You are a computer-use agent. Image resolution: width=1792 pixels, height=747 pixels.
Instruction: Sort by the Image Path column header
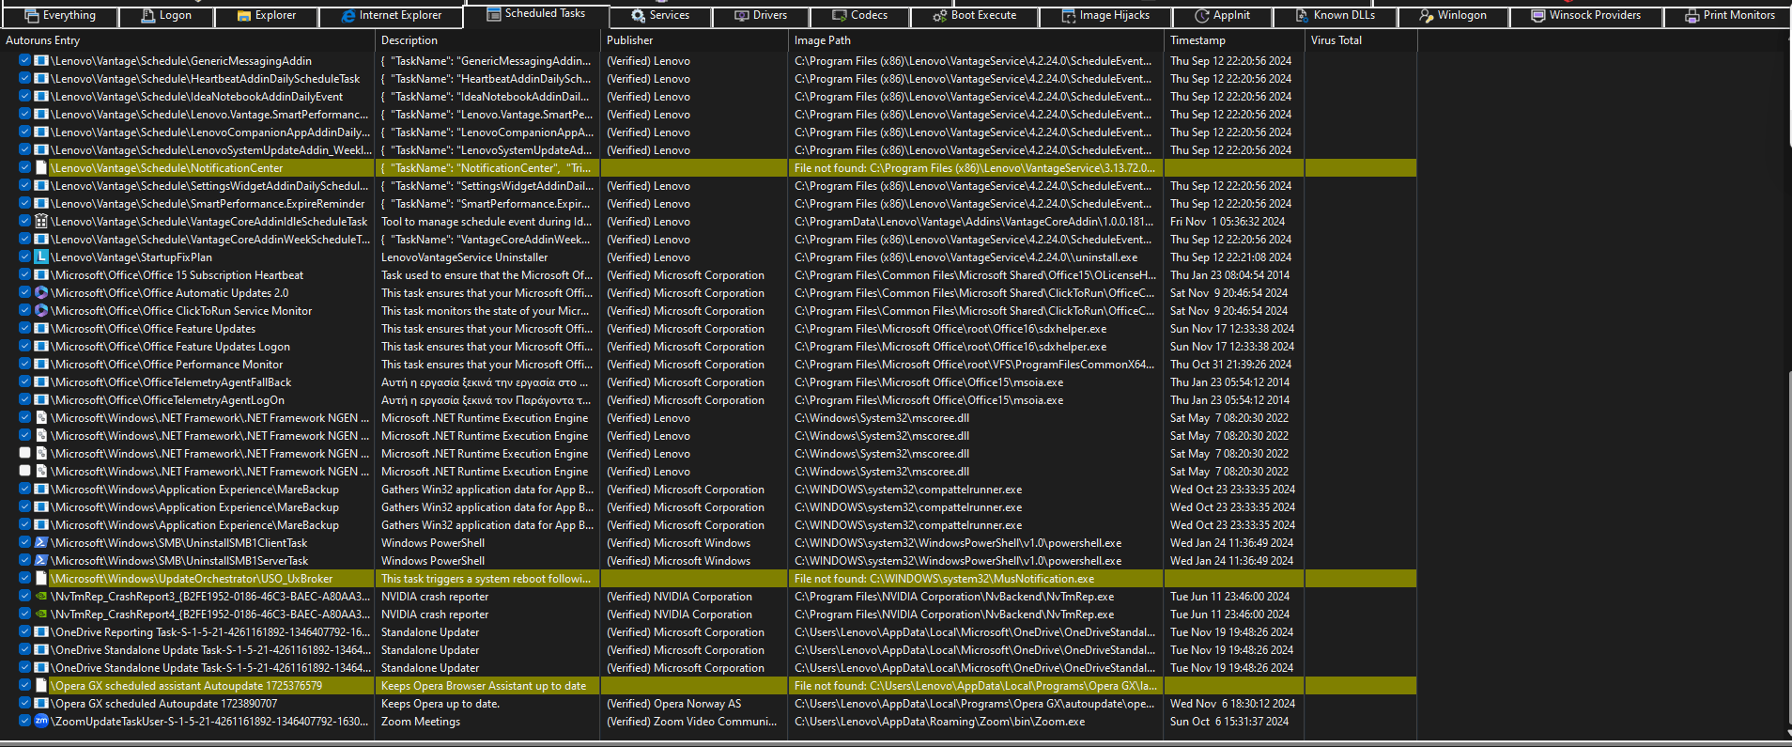[x=976, y=40]
